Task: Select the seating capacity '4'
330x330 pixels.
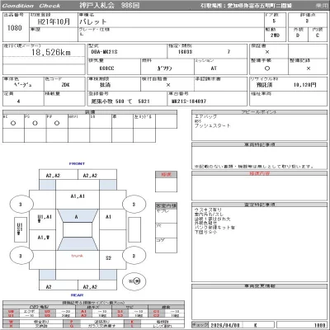Action: click(x=18, y=101)
